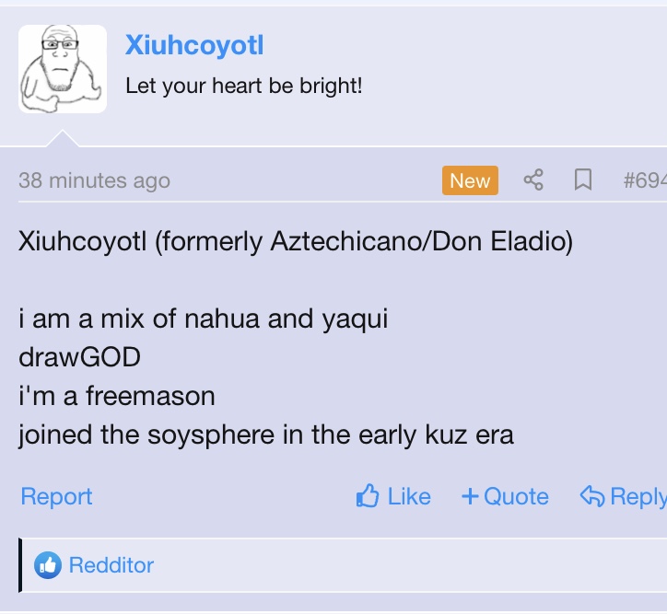Click the blue thumbs-up reaction badge
Screen dimensions: 667x614
point(48,565)
